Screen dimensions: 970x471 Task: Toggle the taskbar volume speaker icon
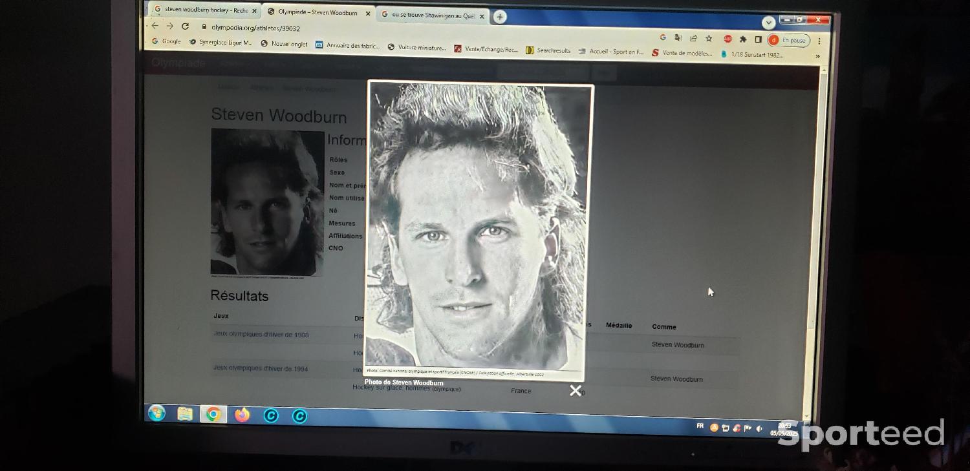759,428
